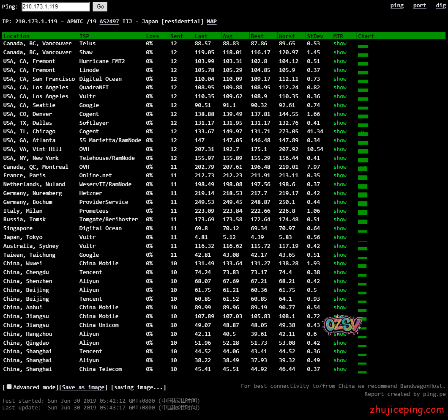Click Save as image link
Viewport: 448px width, 420px height.
(x=83, y=387)
